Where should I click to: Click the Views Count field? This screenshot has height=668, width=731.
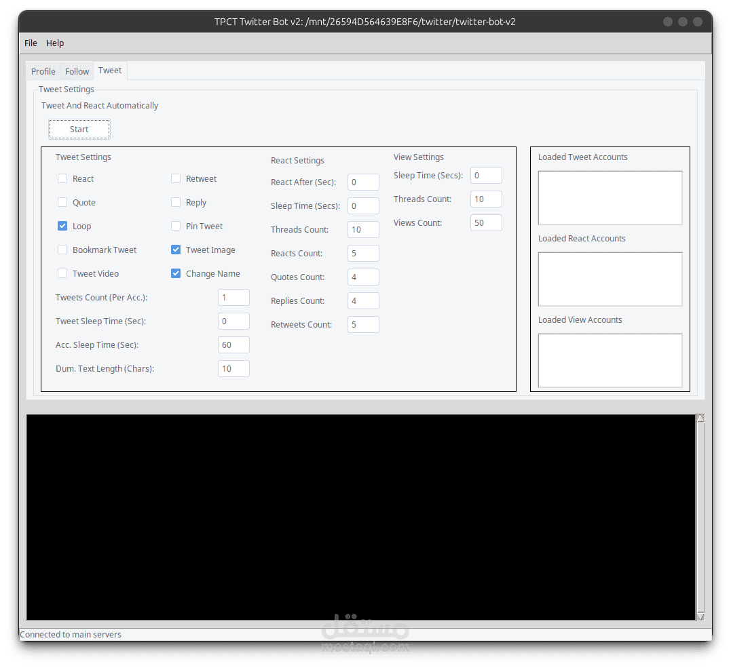pyautogui.click(x=486, y=223)
